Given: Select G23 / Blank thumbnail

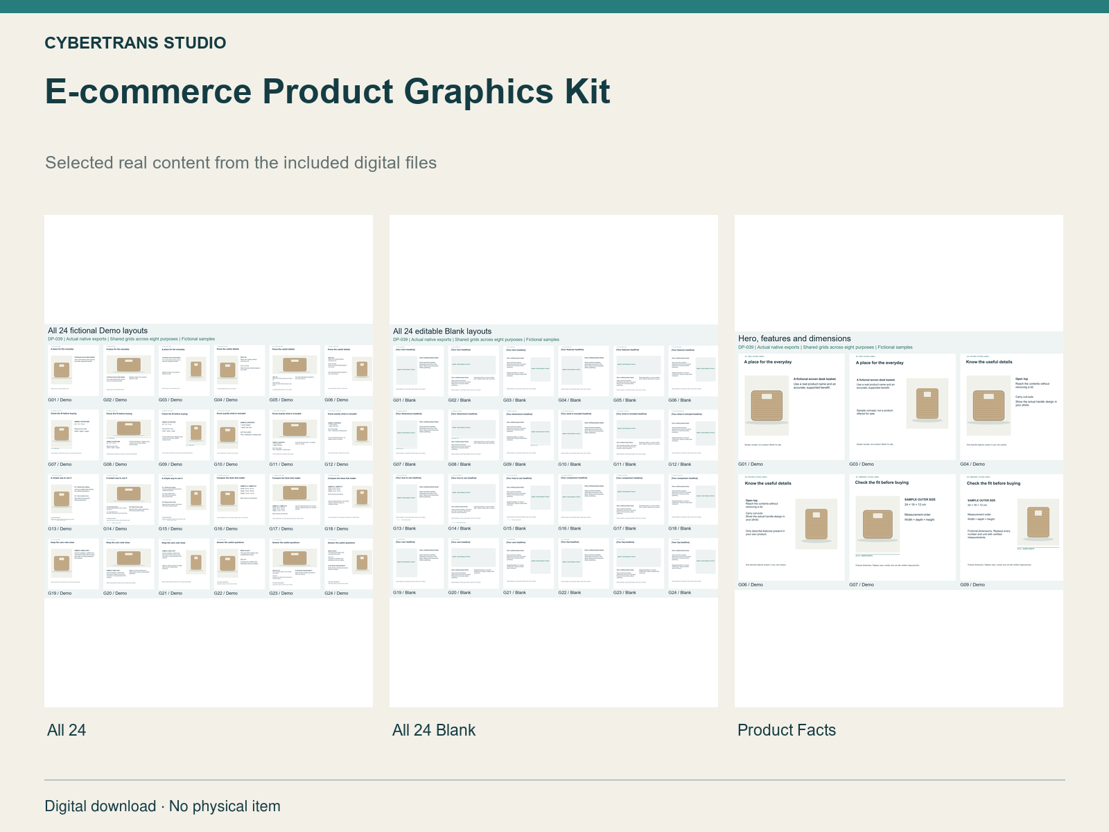Looking at the screenshot, I should click(639, 564).
